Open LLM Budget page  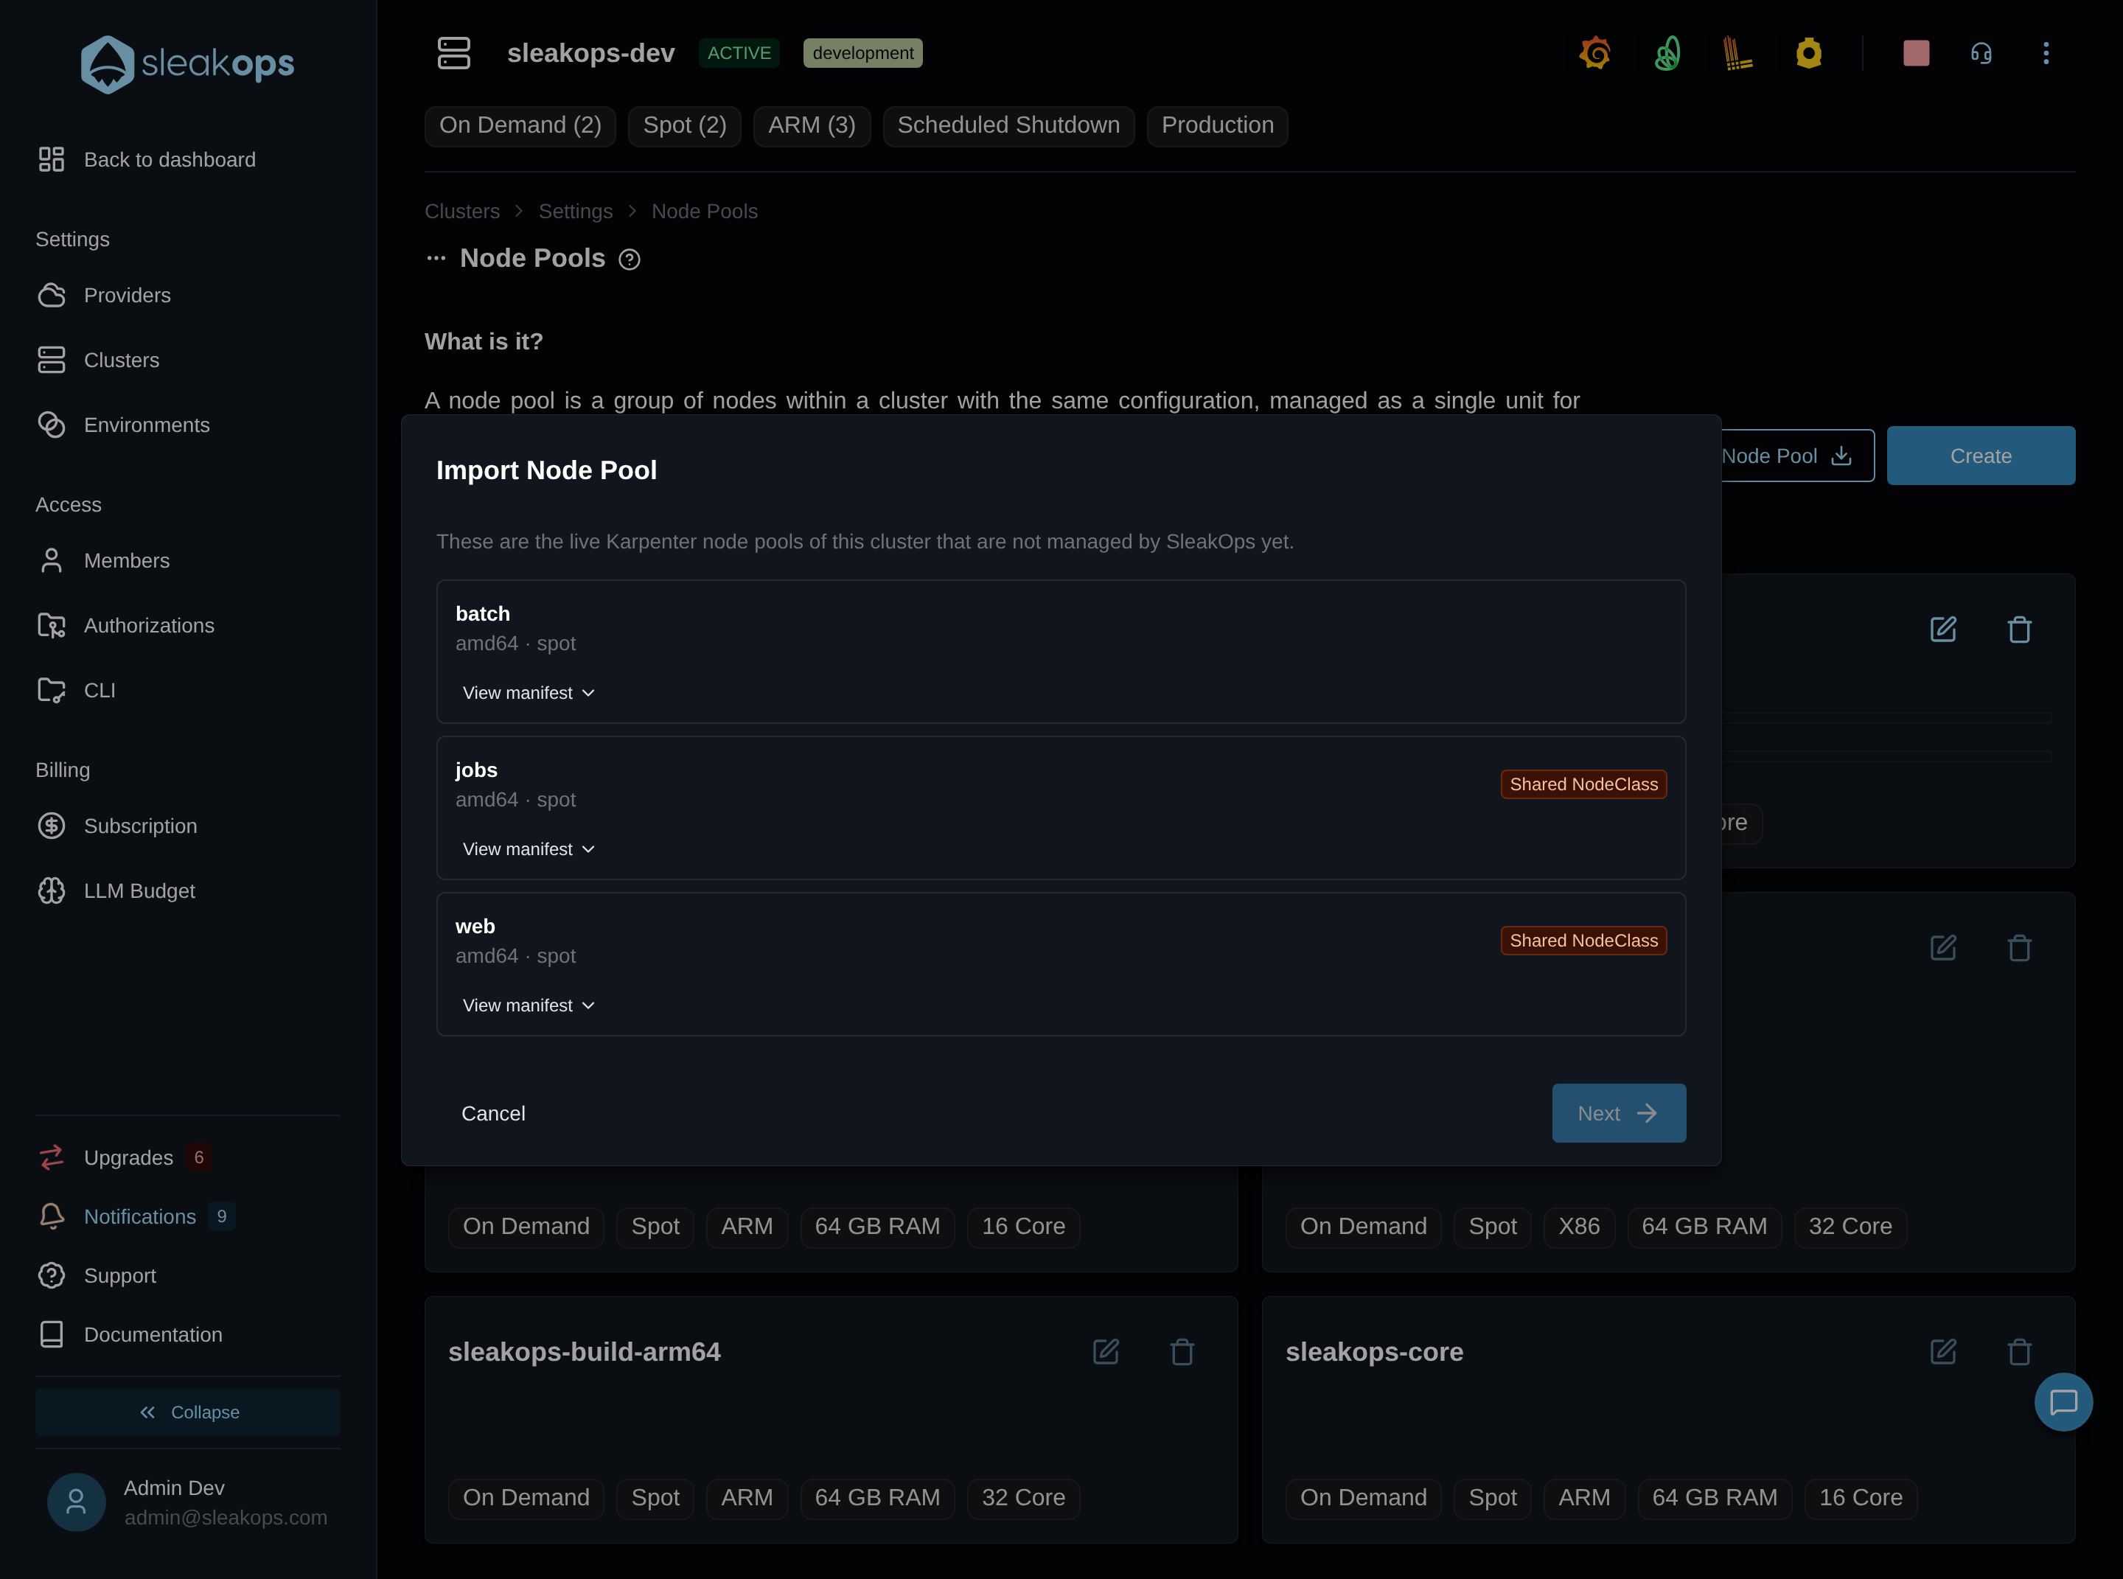coord(116,890)
